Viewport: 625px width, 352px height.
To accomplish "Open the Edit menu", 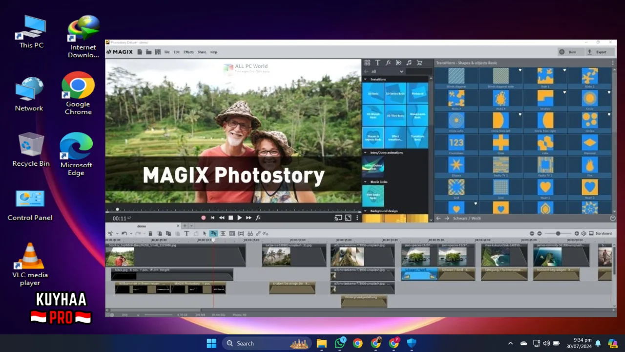I will 177,52.
